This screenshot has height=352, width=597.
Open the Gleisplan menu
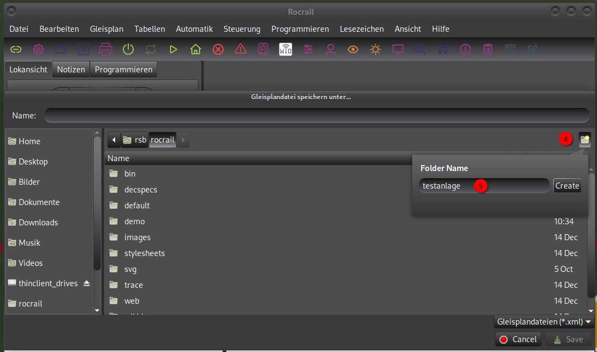coord(107,29)
